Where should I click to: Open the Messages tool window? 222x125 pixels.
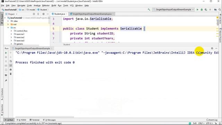coord(49,120)
